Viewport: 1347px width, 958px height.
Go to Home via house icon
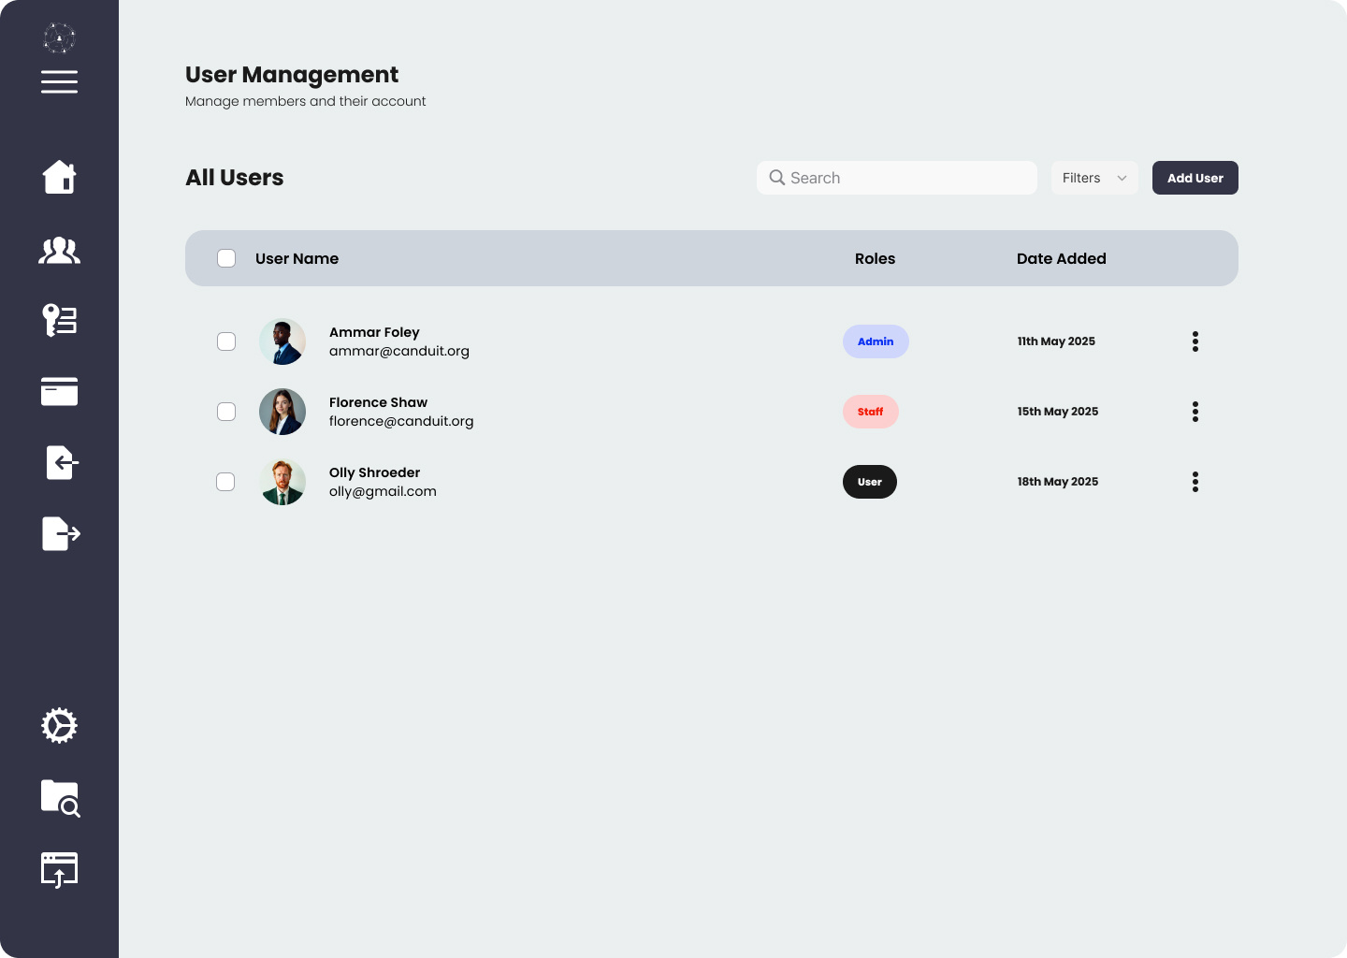tap(59, 177)
